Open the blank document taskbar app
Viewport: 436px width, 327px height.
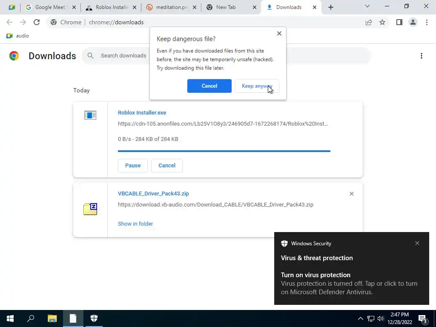[x=73, y=318]
